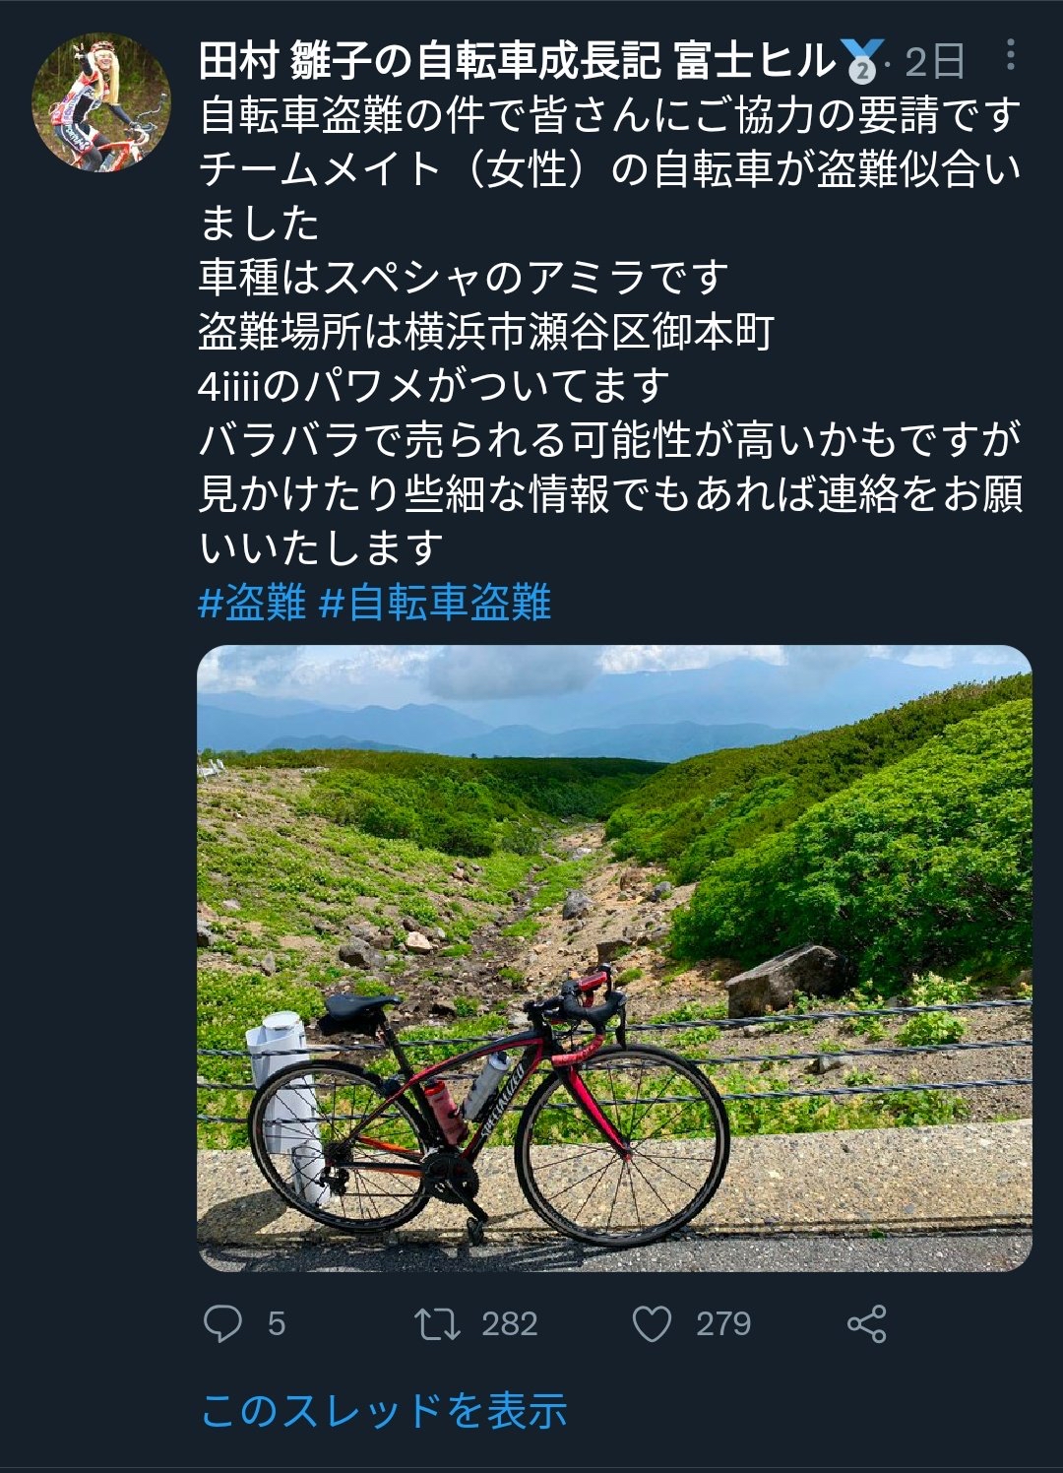
Task: Open the 田村 雛子の自転車成長記 profile name
Action: coord(517,61)
